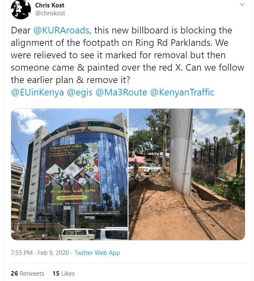Click the Chris Kost display name
Screen dimensions: 254x281
[x=50, y=5]
